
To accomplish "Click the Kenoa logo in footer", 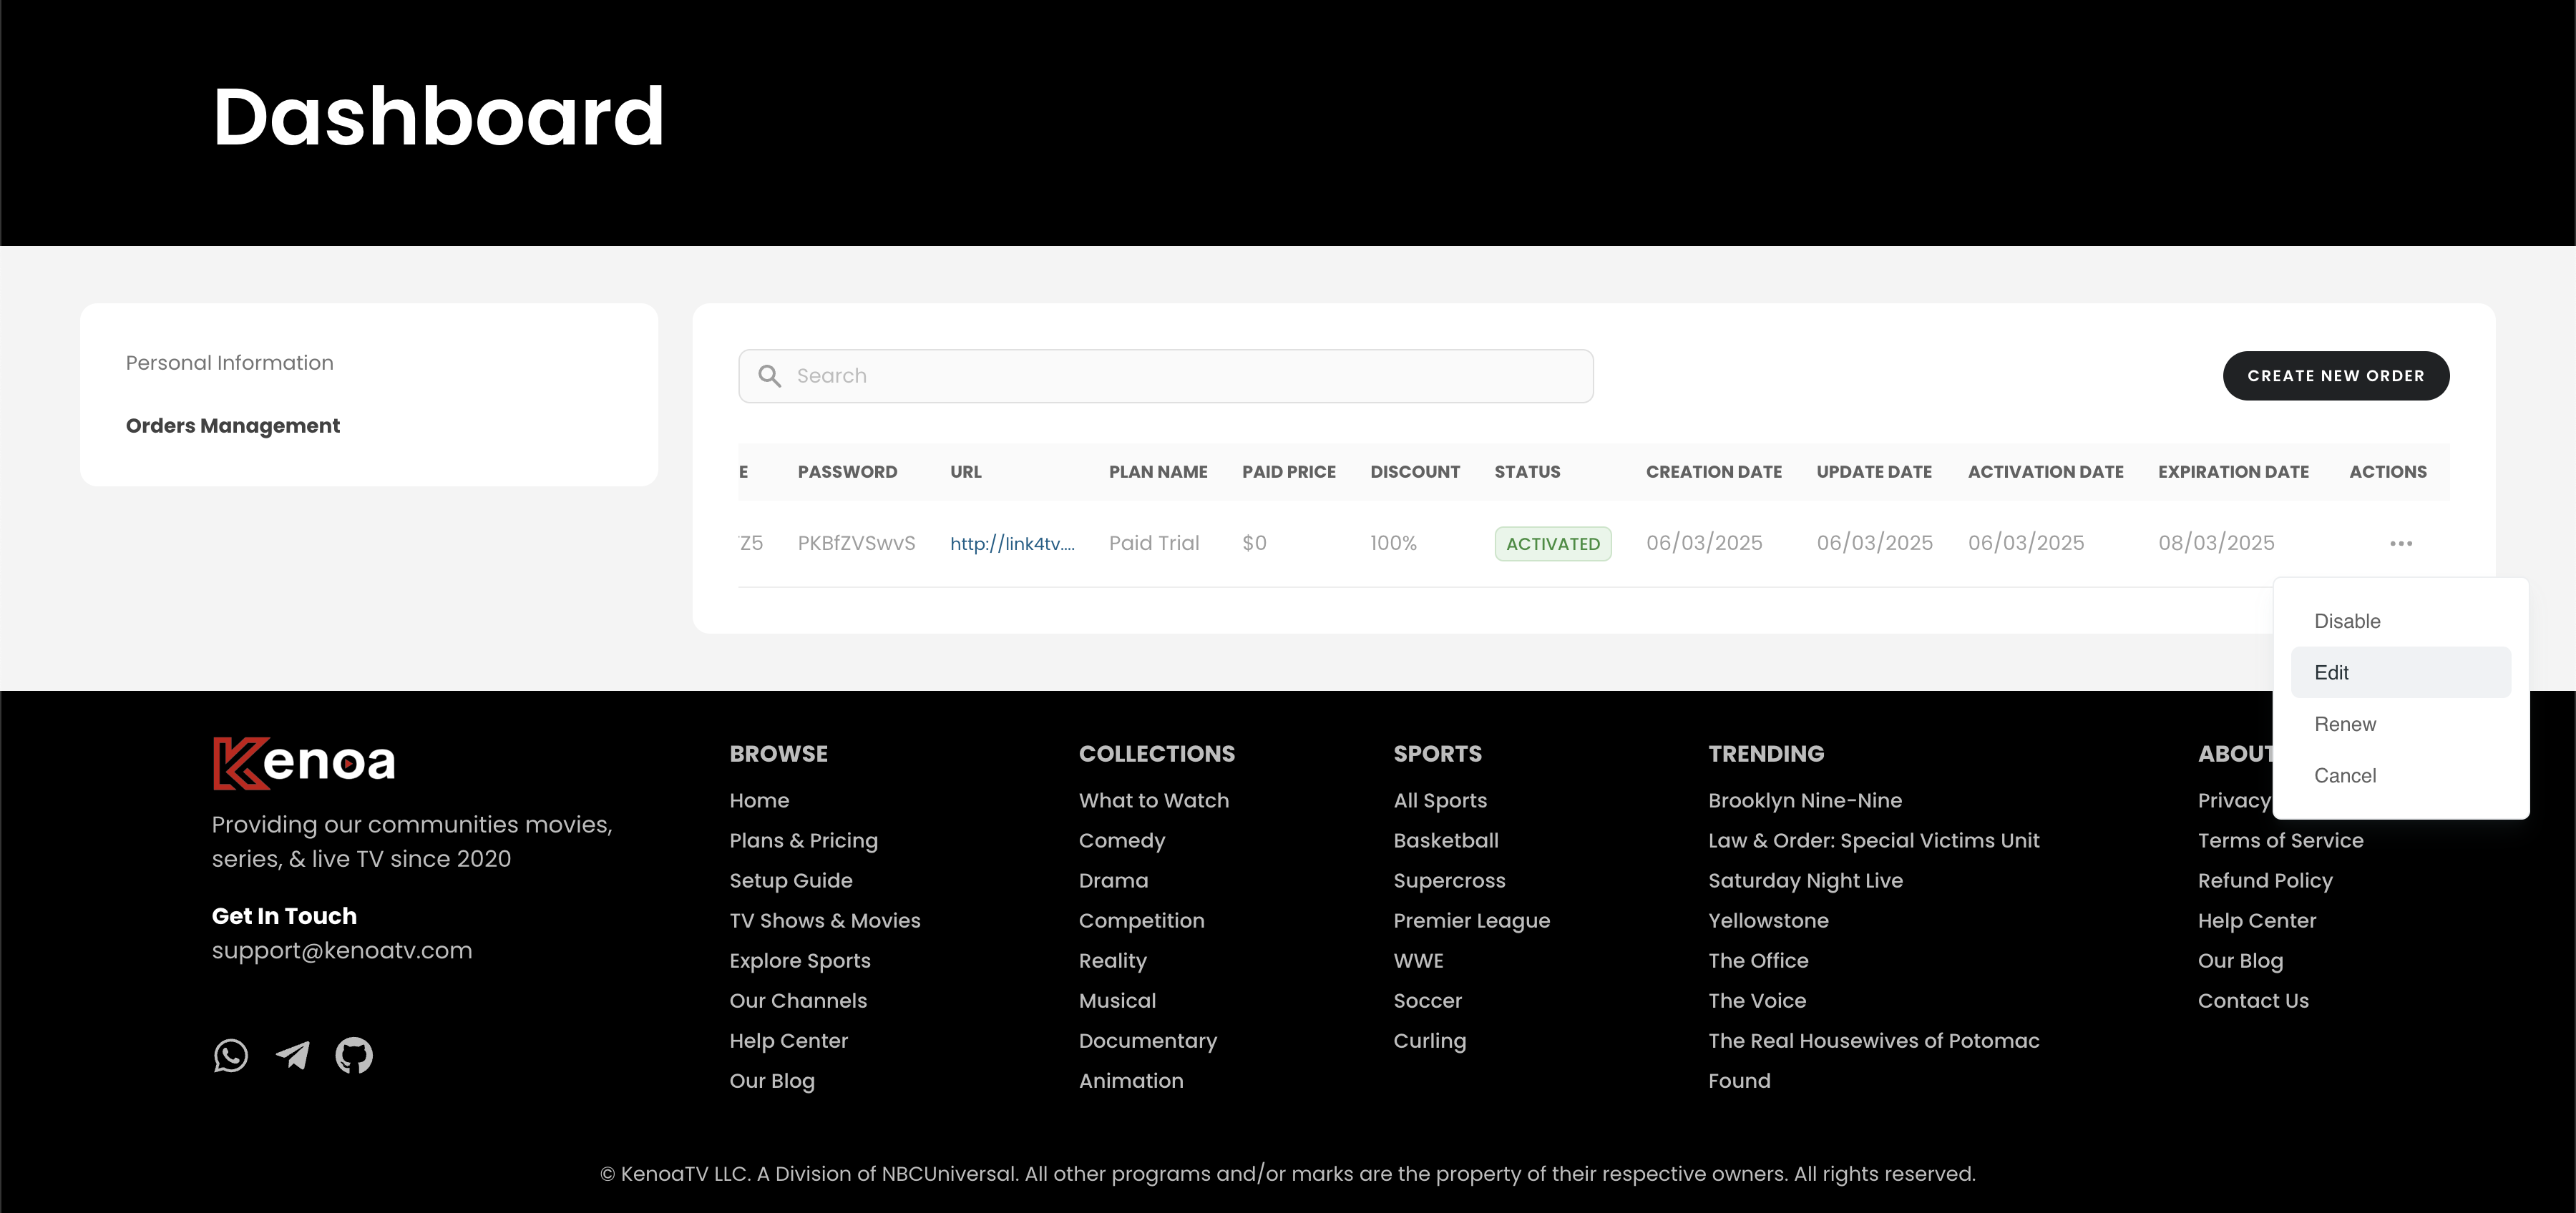I will pyautogui.click(x=304, y=763).
